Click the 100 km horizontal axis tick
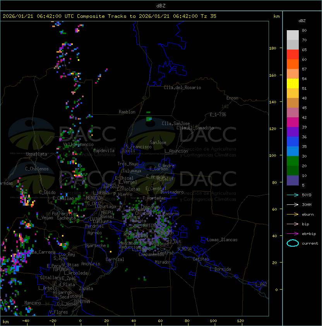The image size is (322, 326). (214, 321)
